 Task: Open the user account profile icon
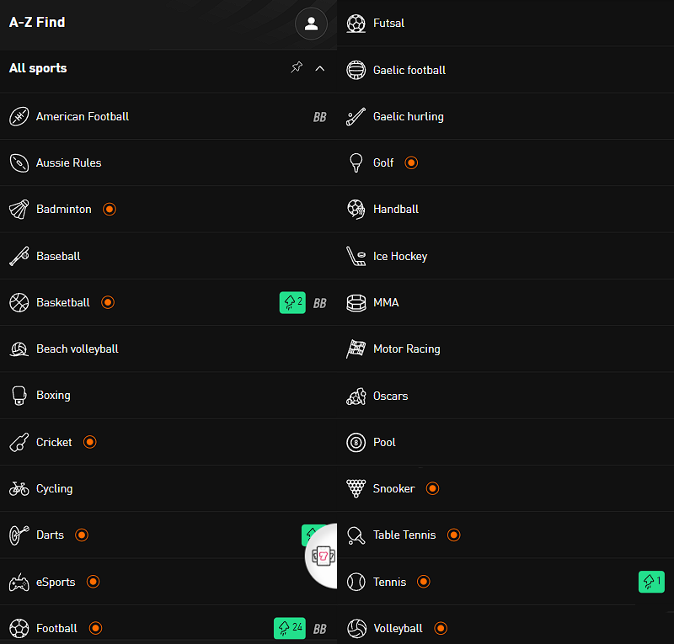click(311, 24)
